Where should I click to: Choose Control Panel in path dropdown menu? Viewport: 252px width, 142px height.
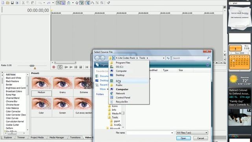[x=129, y=98]
